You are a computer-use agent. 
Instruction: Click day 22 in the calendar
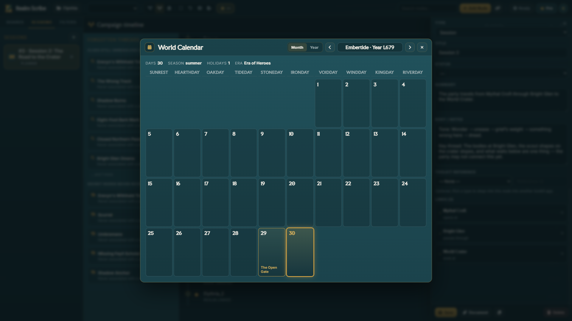(x=356, y=202)
